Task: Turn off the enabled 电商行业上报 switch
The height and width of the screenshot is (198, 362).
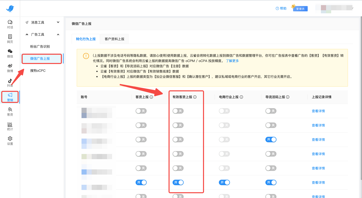Action: coord(224,182)
